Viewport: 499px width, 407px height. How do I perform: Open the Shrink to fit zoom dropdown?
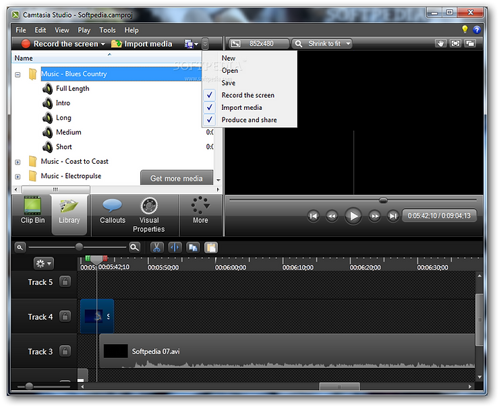pyautogui.click(x=322, y=44)
